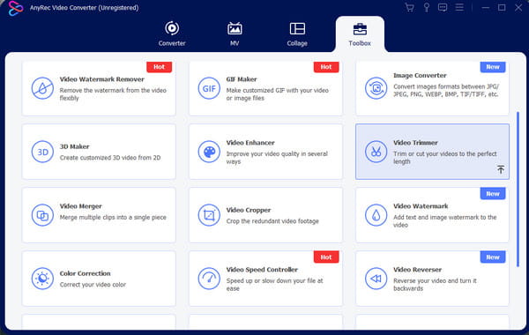This screenshot has height=335, width=529.
Task: Click 'Merge multiple clips into a single piece'
Action: (113, 218)
